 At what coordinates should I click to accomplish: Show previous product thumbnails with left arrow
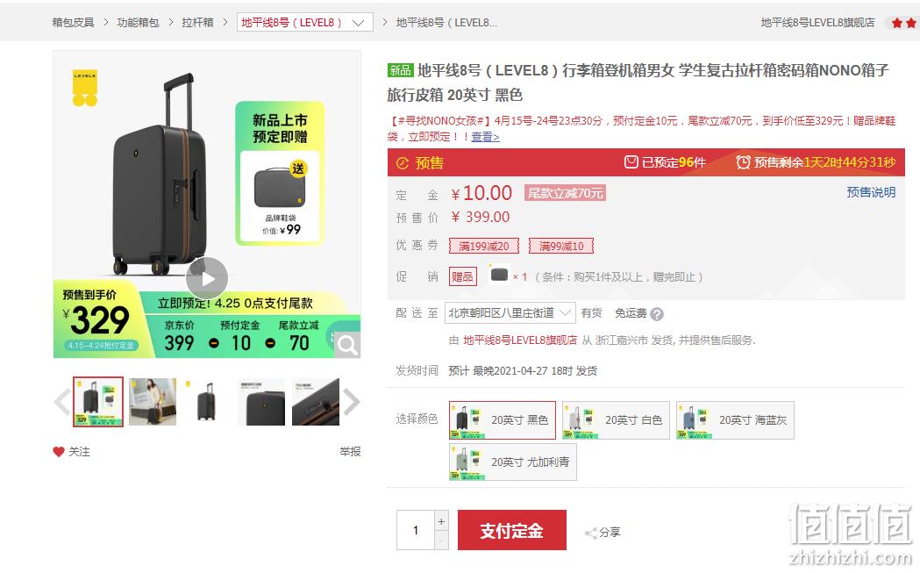[x=62, y=402]
